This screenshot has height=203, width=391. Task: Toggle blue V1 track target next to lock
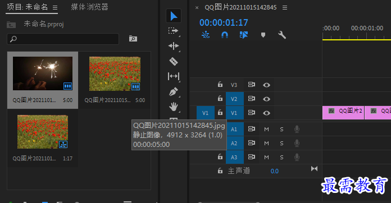[x=235, y=113]
